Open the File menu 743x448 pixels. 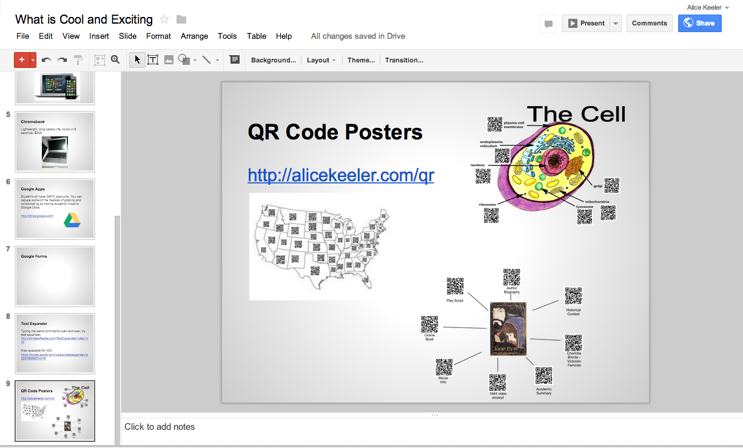(x=22, y=36)
